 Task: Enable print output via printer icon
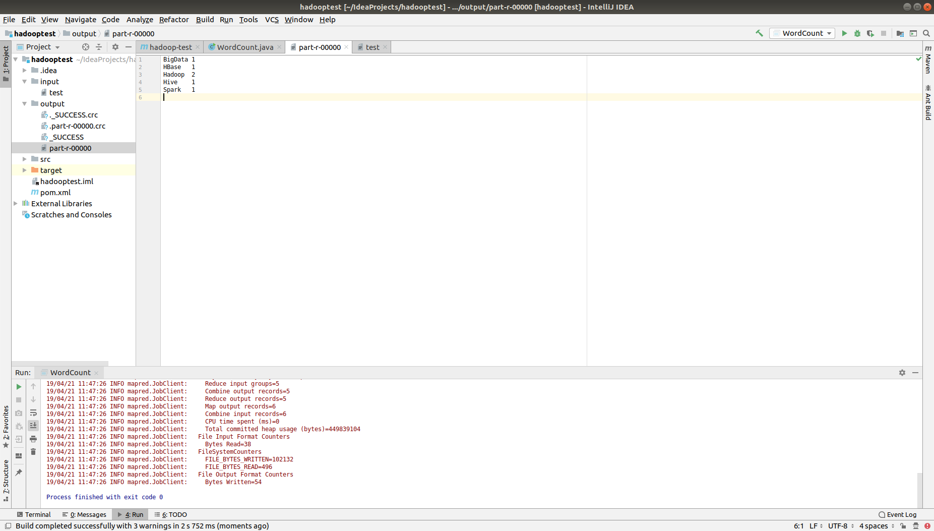pos(33,438)
